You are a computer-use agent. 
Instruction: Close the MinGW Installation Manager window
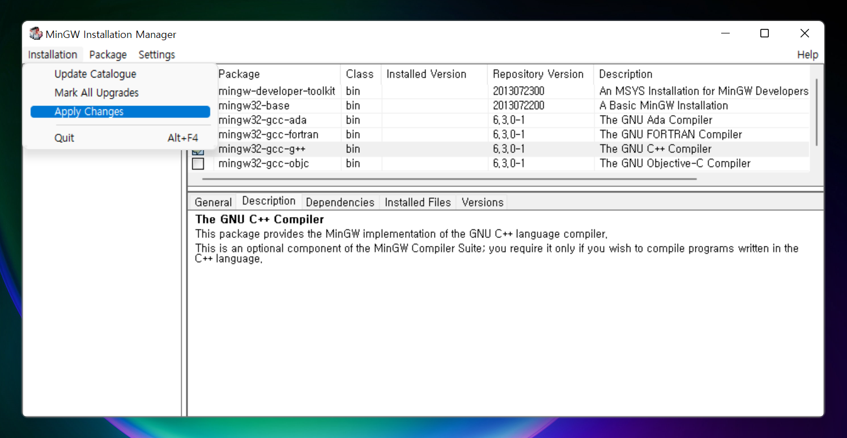tap(805, 34)
